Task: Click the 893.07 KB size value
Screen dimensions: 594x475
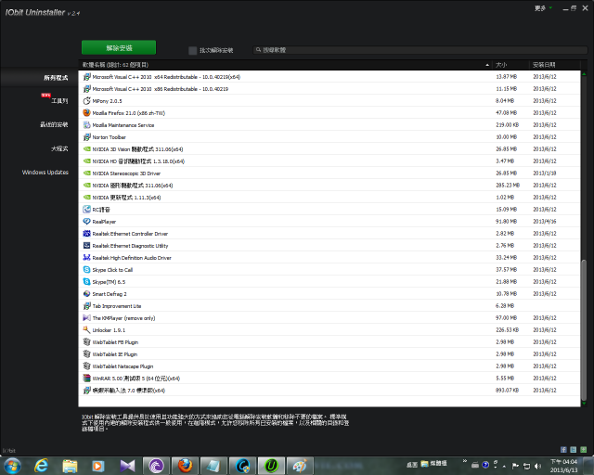Action: 508,391
